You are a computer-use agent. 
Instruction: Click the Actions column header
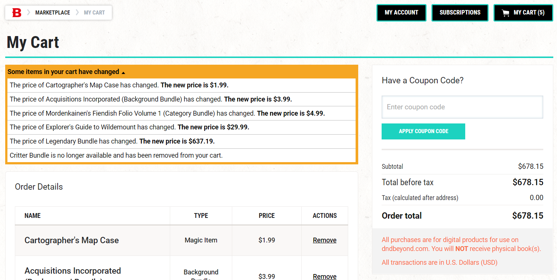325,216
